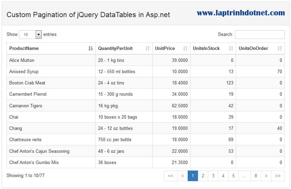Click the 10.0000 unit price

point(180,71)
